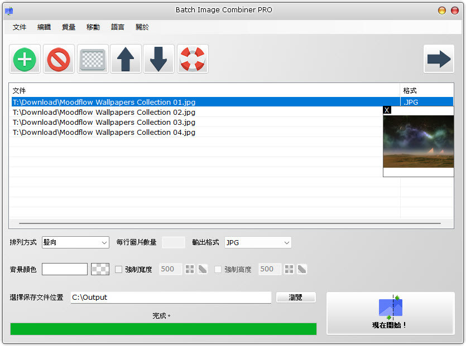Move the selected image up the list
The image size is (466, 346).
pyautogui.click(x=126, y=59)
